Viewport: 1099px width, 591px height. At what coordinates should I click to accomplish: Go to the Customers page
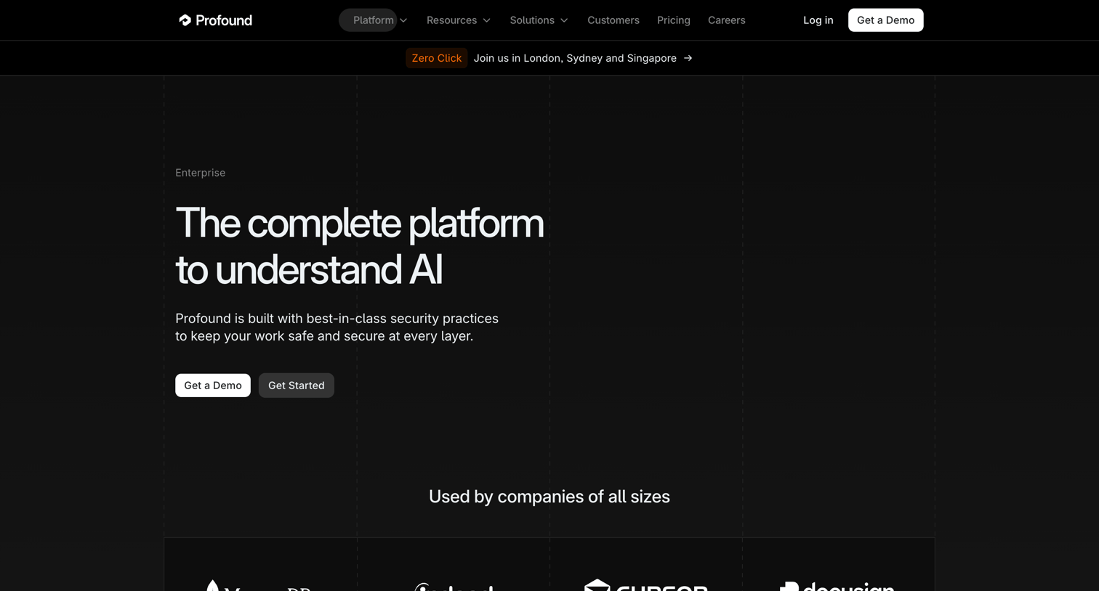(613, 20)
